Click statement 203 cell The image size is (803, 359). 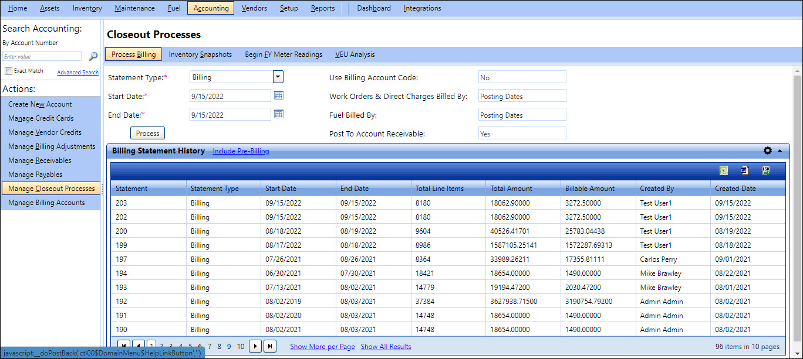coord(148,203)
